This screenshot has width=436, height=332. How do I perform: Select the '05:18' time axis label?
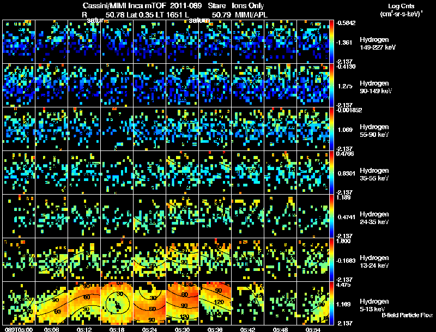pos(117,329)
